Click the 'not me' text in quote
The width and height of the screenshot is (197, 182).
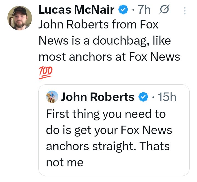coord(65,163)
